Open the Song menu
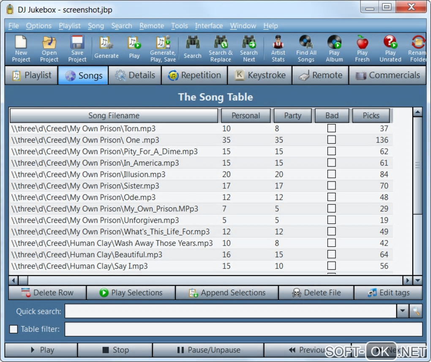Image resolution: width=431 pixels, height=362 pixels. coord(96,26)
